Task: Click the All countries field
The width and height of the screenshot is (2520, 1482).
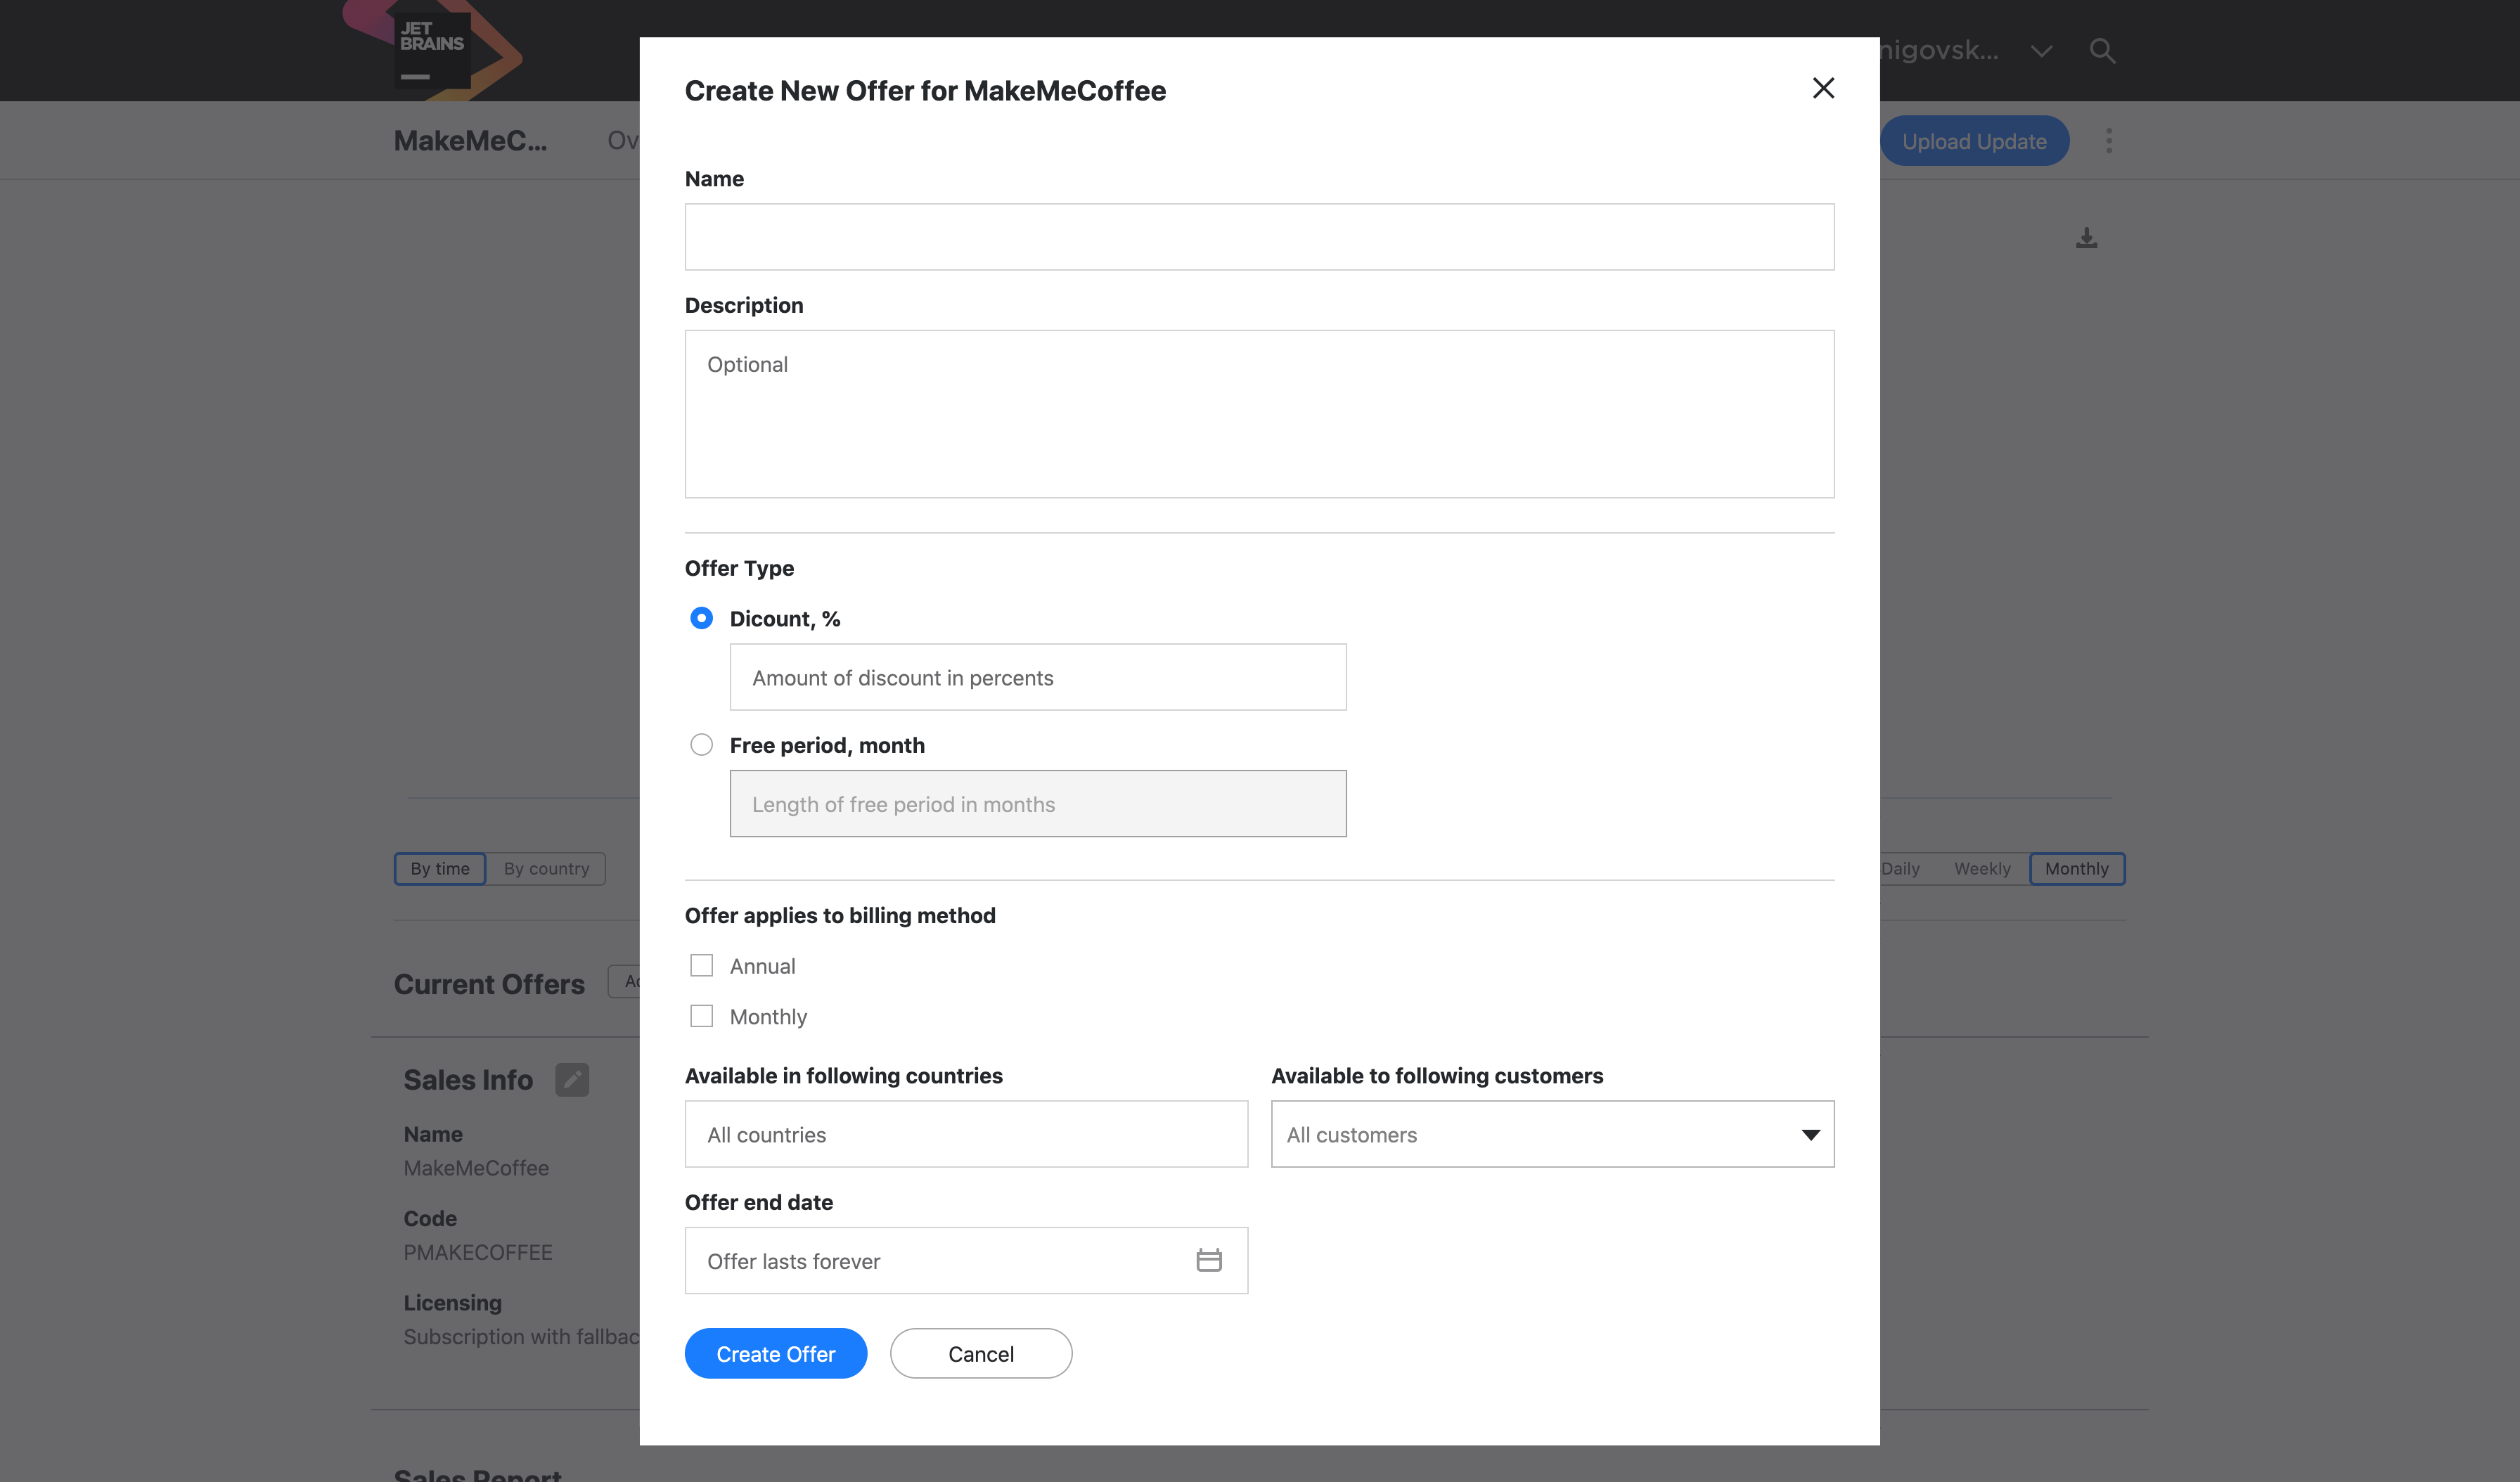Action: (x=966, y=1134)
